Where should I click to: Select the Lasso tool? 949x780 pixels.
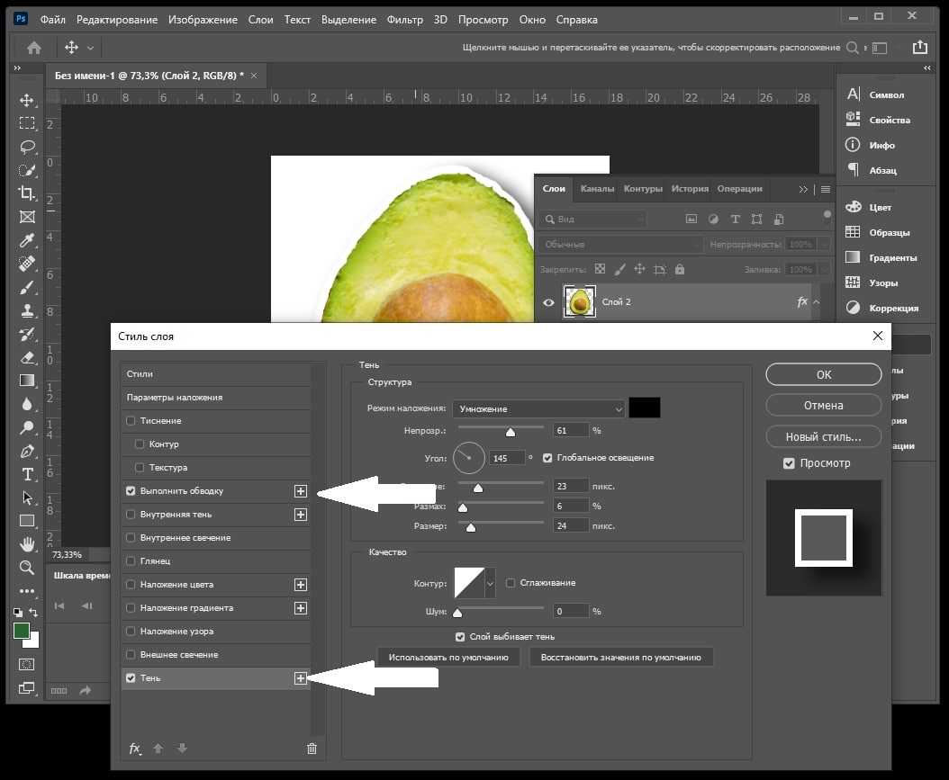click(27, 147)
